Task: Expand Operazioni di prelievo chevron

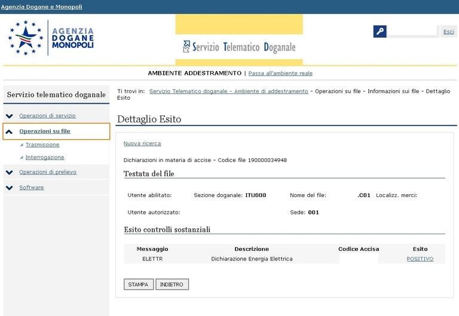Action: pos(10,172)
